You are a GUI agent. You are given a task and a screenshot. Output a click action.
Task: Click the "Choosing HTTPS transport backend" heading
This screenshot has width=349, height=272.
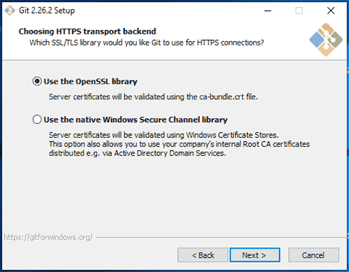click(87, 31)
